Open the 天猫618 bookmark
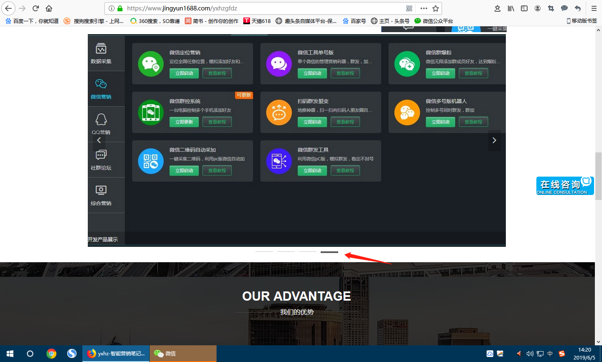 pyautogui.click(x=257, y=21)
